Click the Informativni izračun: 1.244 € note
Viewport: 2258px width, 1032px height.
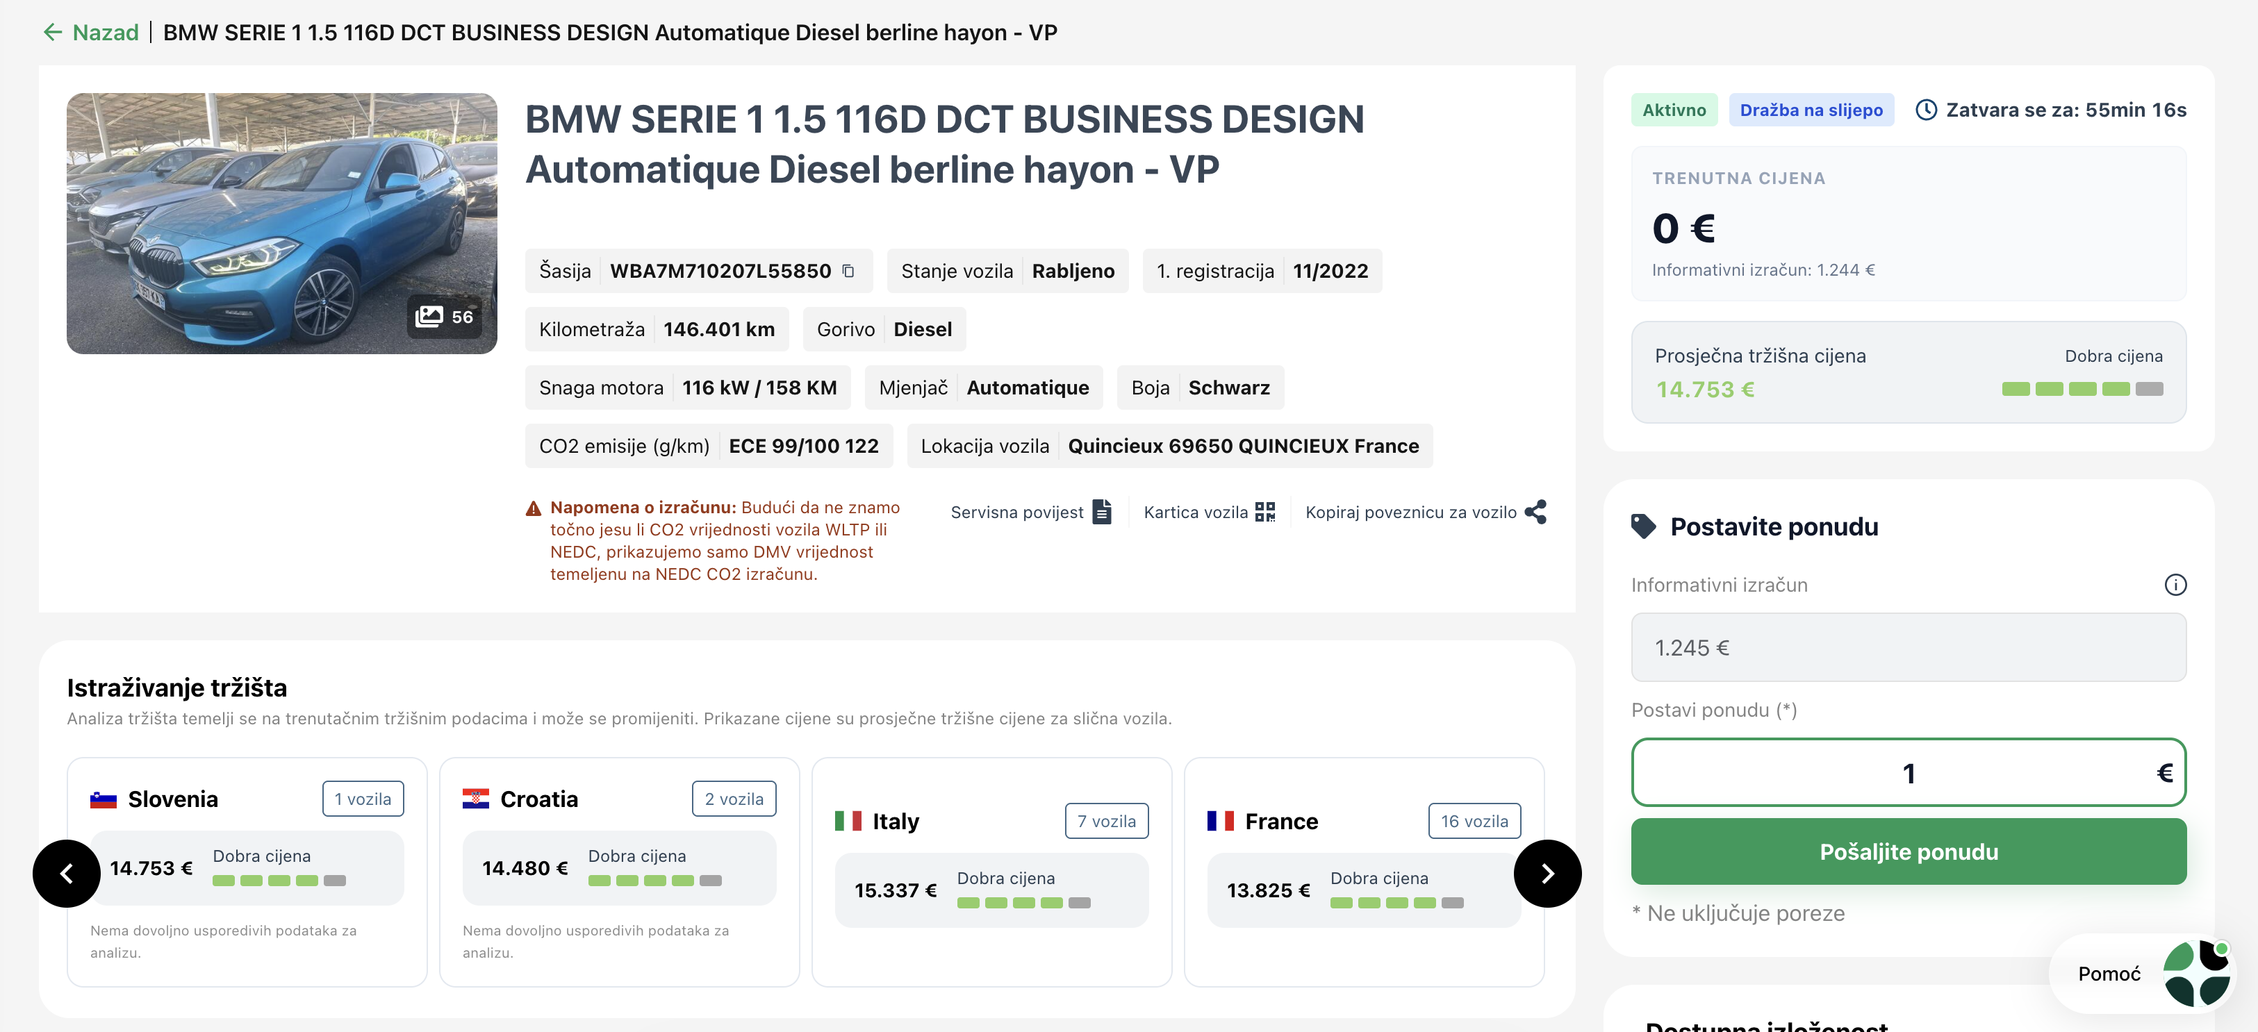coord(1763,271)
